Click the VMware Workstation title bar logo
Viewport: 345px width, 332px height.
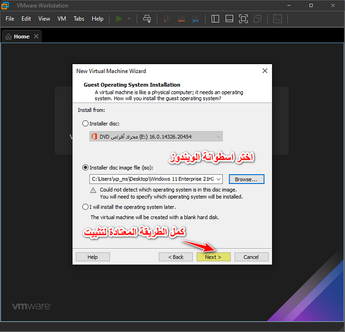coord(5,5)
